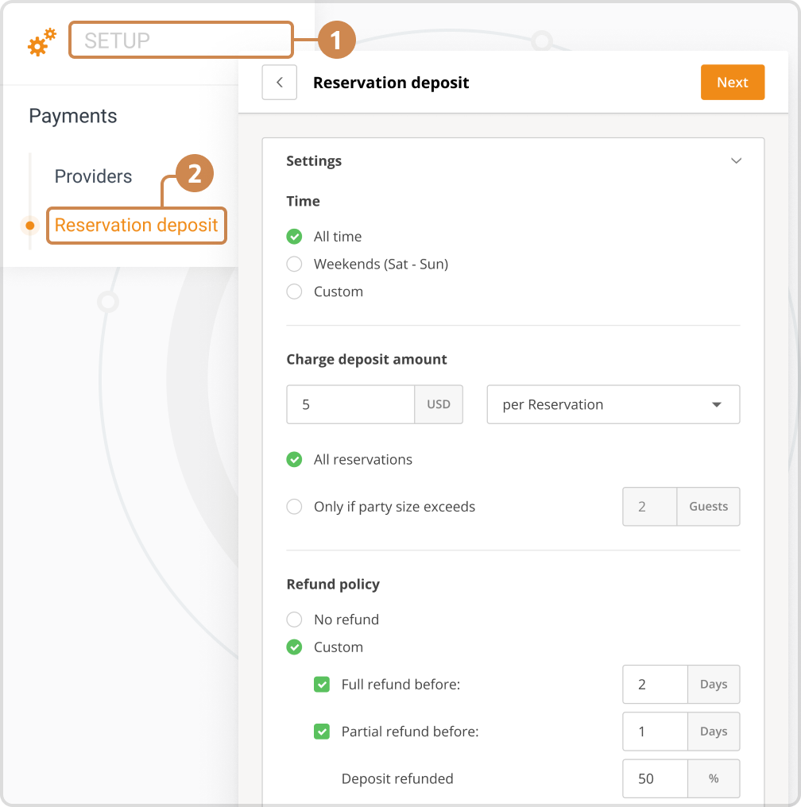Image resolution: width=801 pixels, height=807 pixels.
Task: Open the per Reservation dropdown
Action: coord(613,404)
